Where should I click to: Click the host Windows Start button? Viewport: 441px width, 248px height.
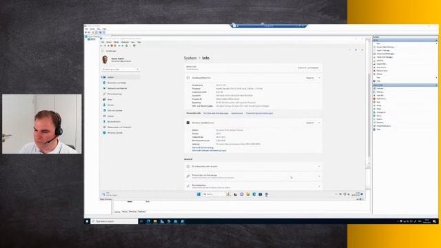pos(87,221)
